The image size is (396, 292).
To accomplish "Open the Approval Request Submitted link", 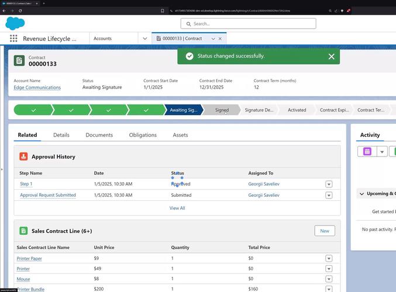I will pyautogui.click(x=48, y=195).
